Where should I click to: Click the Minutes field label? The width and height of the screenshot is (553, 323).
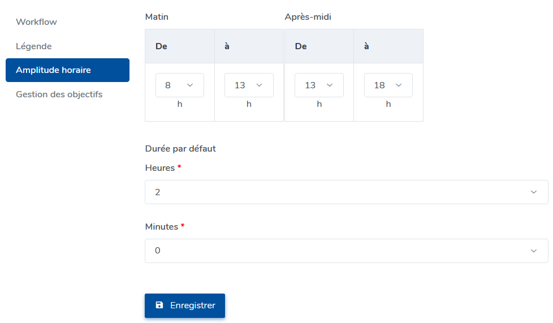162,227
